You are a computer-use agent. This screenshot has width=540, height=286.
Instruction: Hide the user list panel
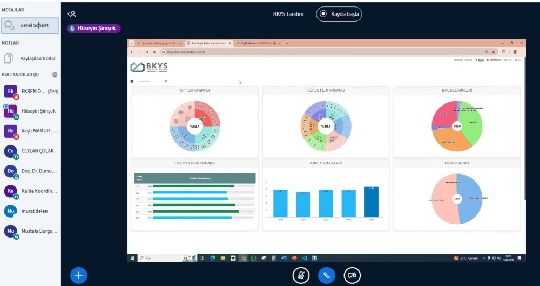coord(72,14)
